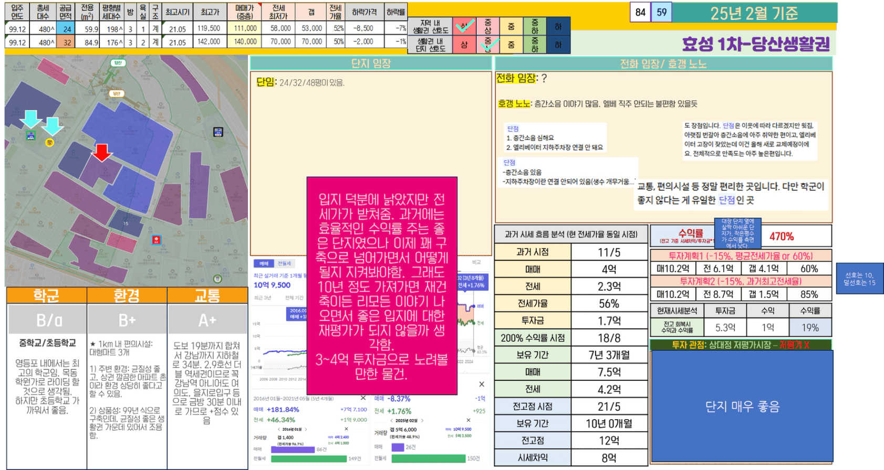Close the 2016년 01월~2021년 05월 comparison panel
The width and height of the screenshot is (884, 470).
click(362, 398)
